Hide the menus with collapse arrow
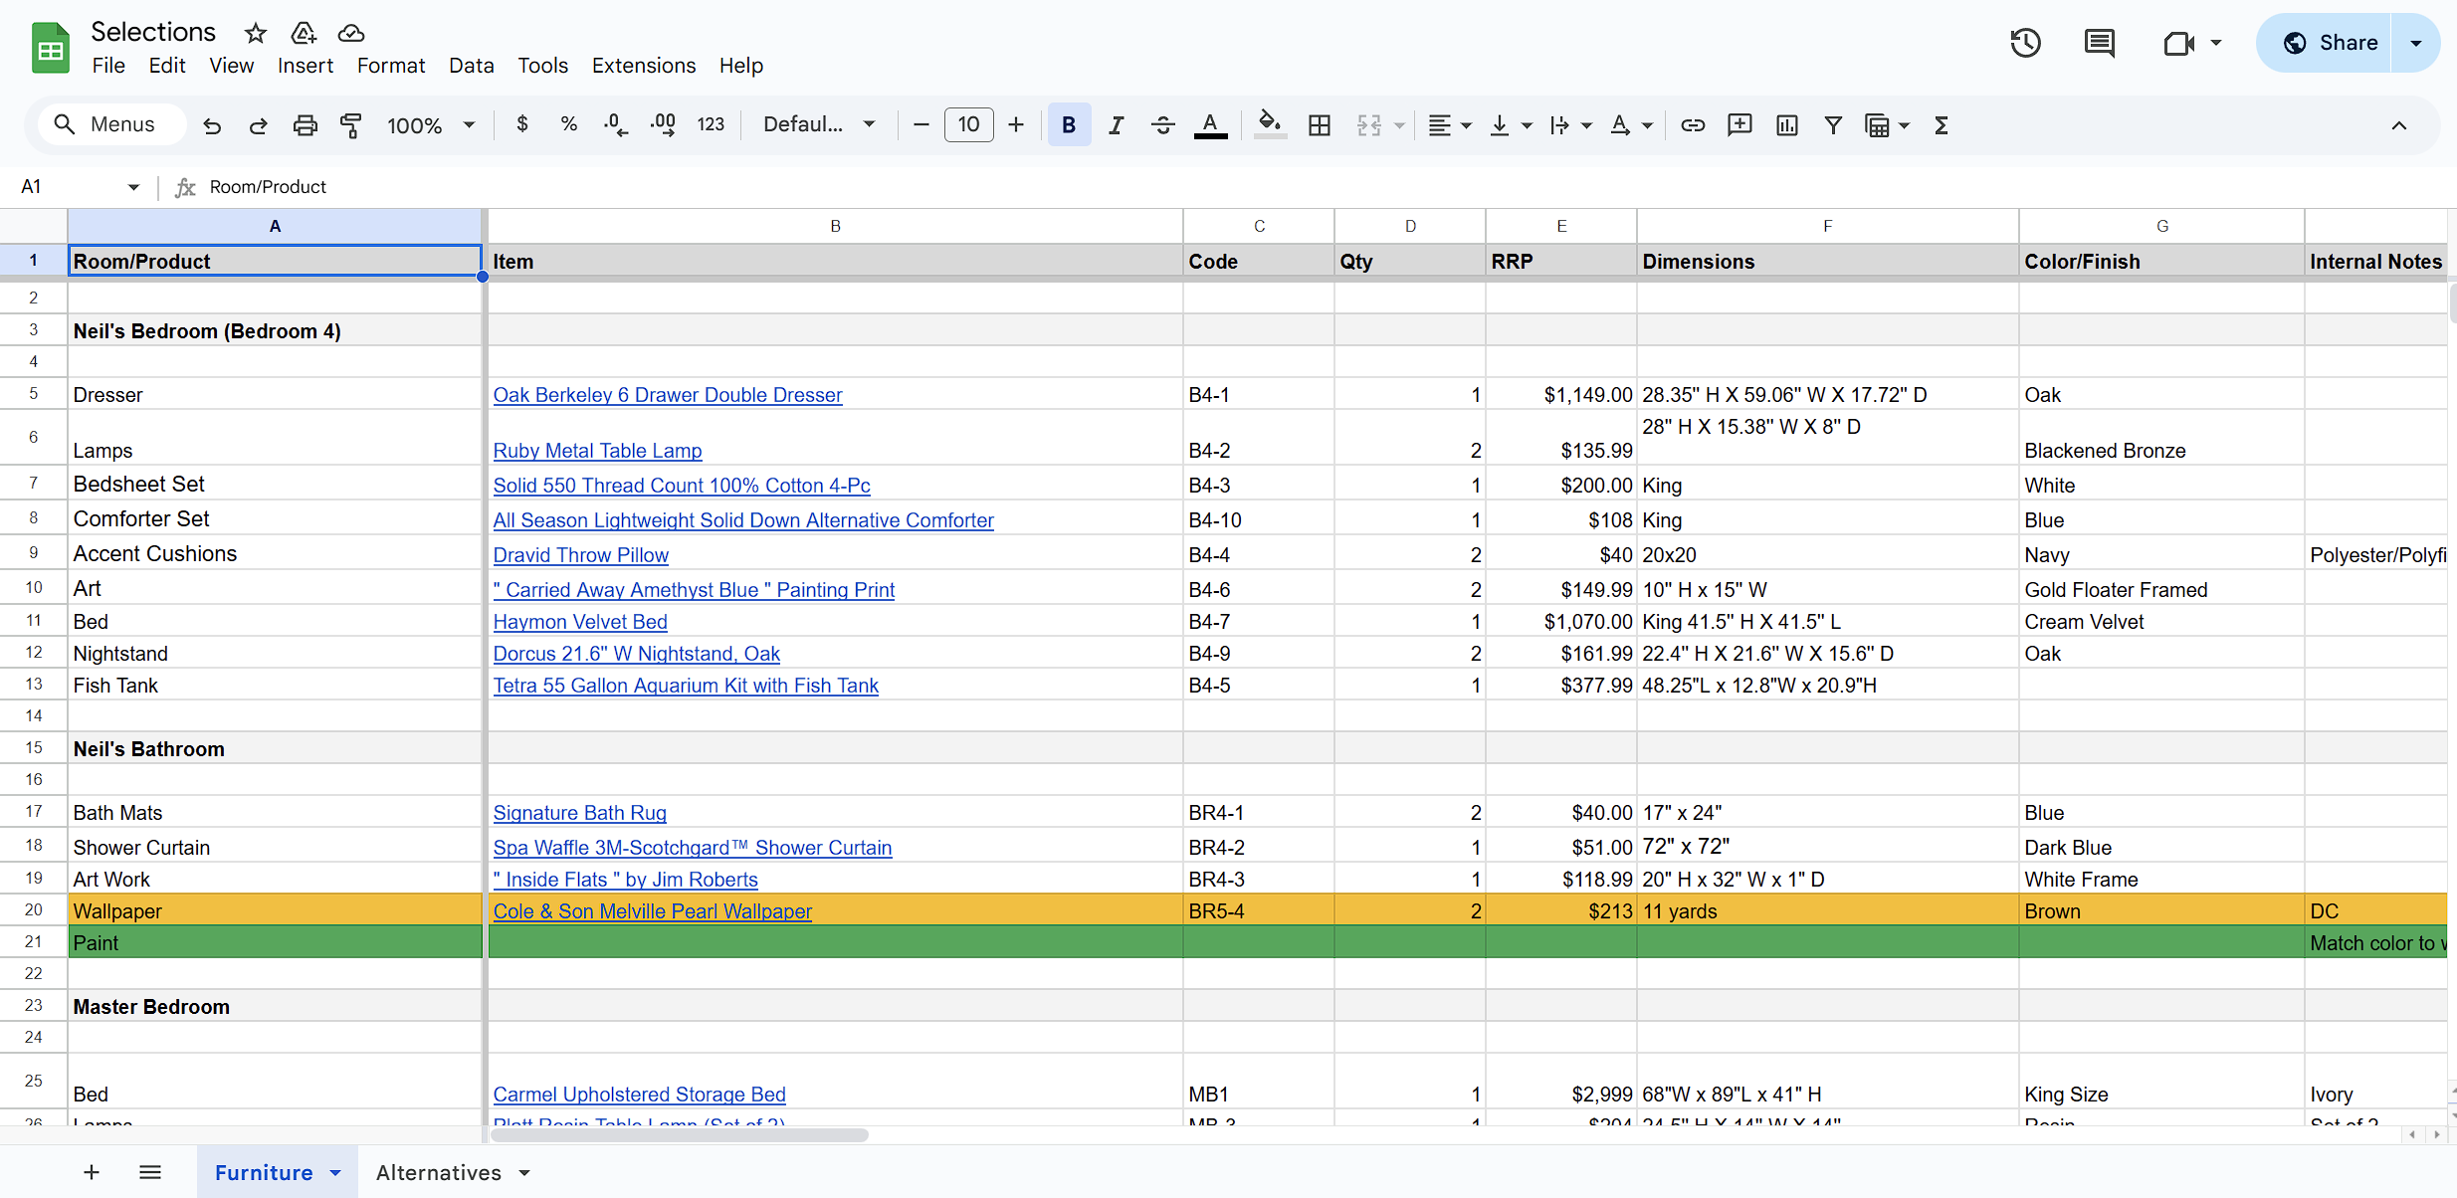 click(x=2399, y=125)
